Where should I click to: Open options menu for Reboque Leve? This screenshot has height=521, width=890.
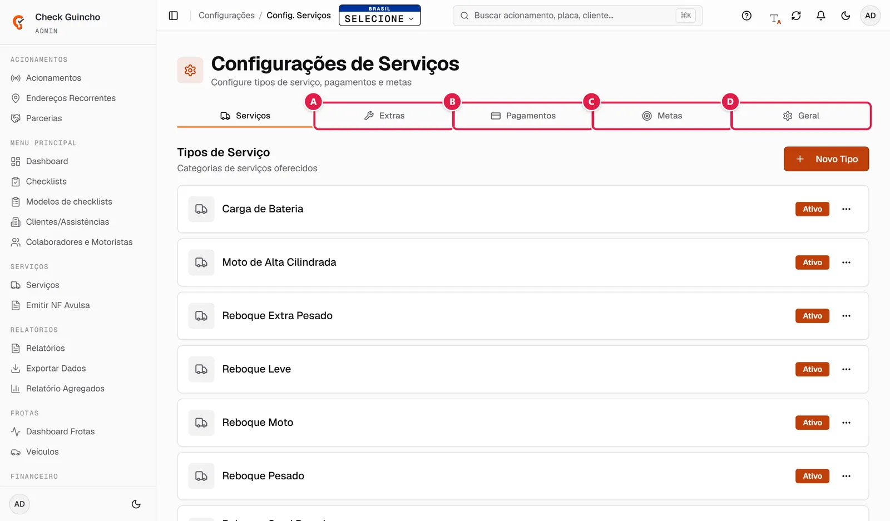(846, 369)
